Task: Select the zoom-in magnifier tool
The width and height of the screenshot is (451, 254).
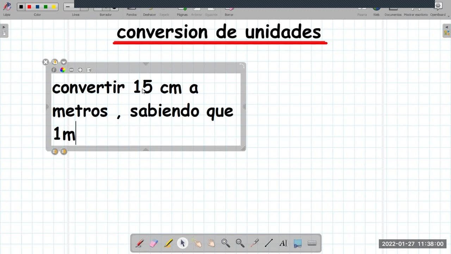Action: tap(225, 243)
